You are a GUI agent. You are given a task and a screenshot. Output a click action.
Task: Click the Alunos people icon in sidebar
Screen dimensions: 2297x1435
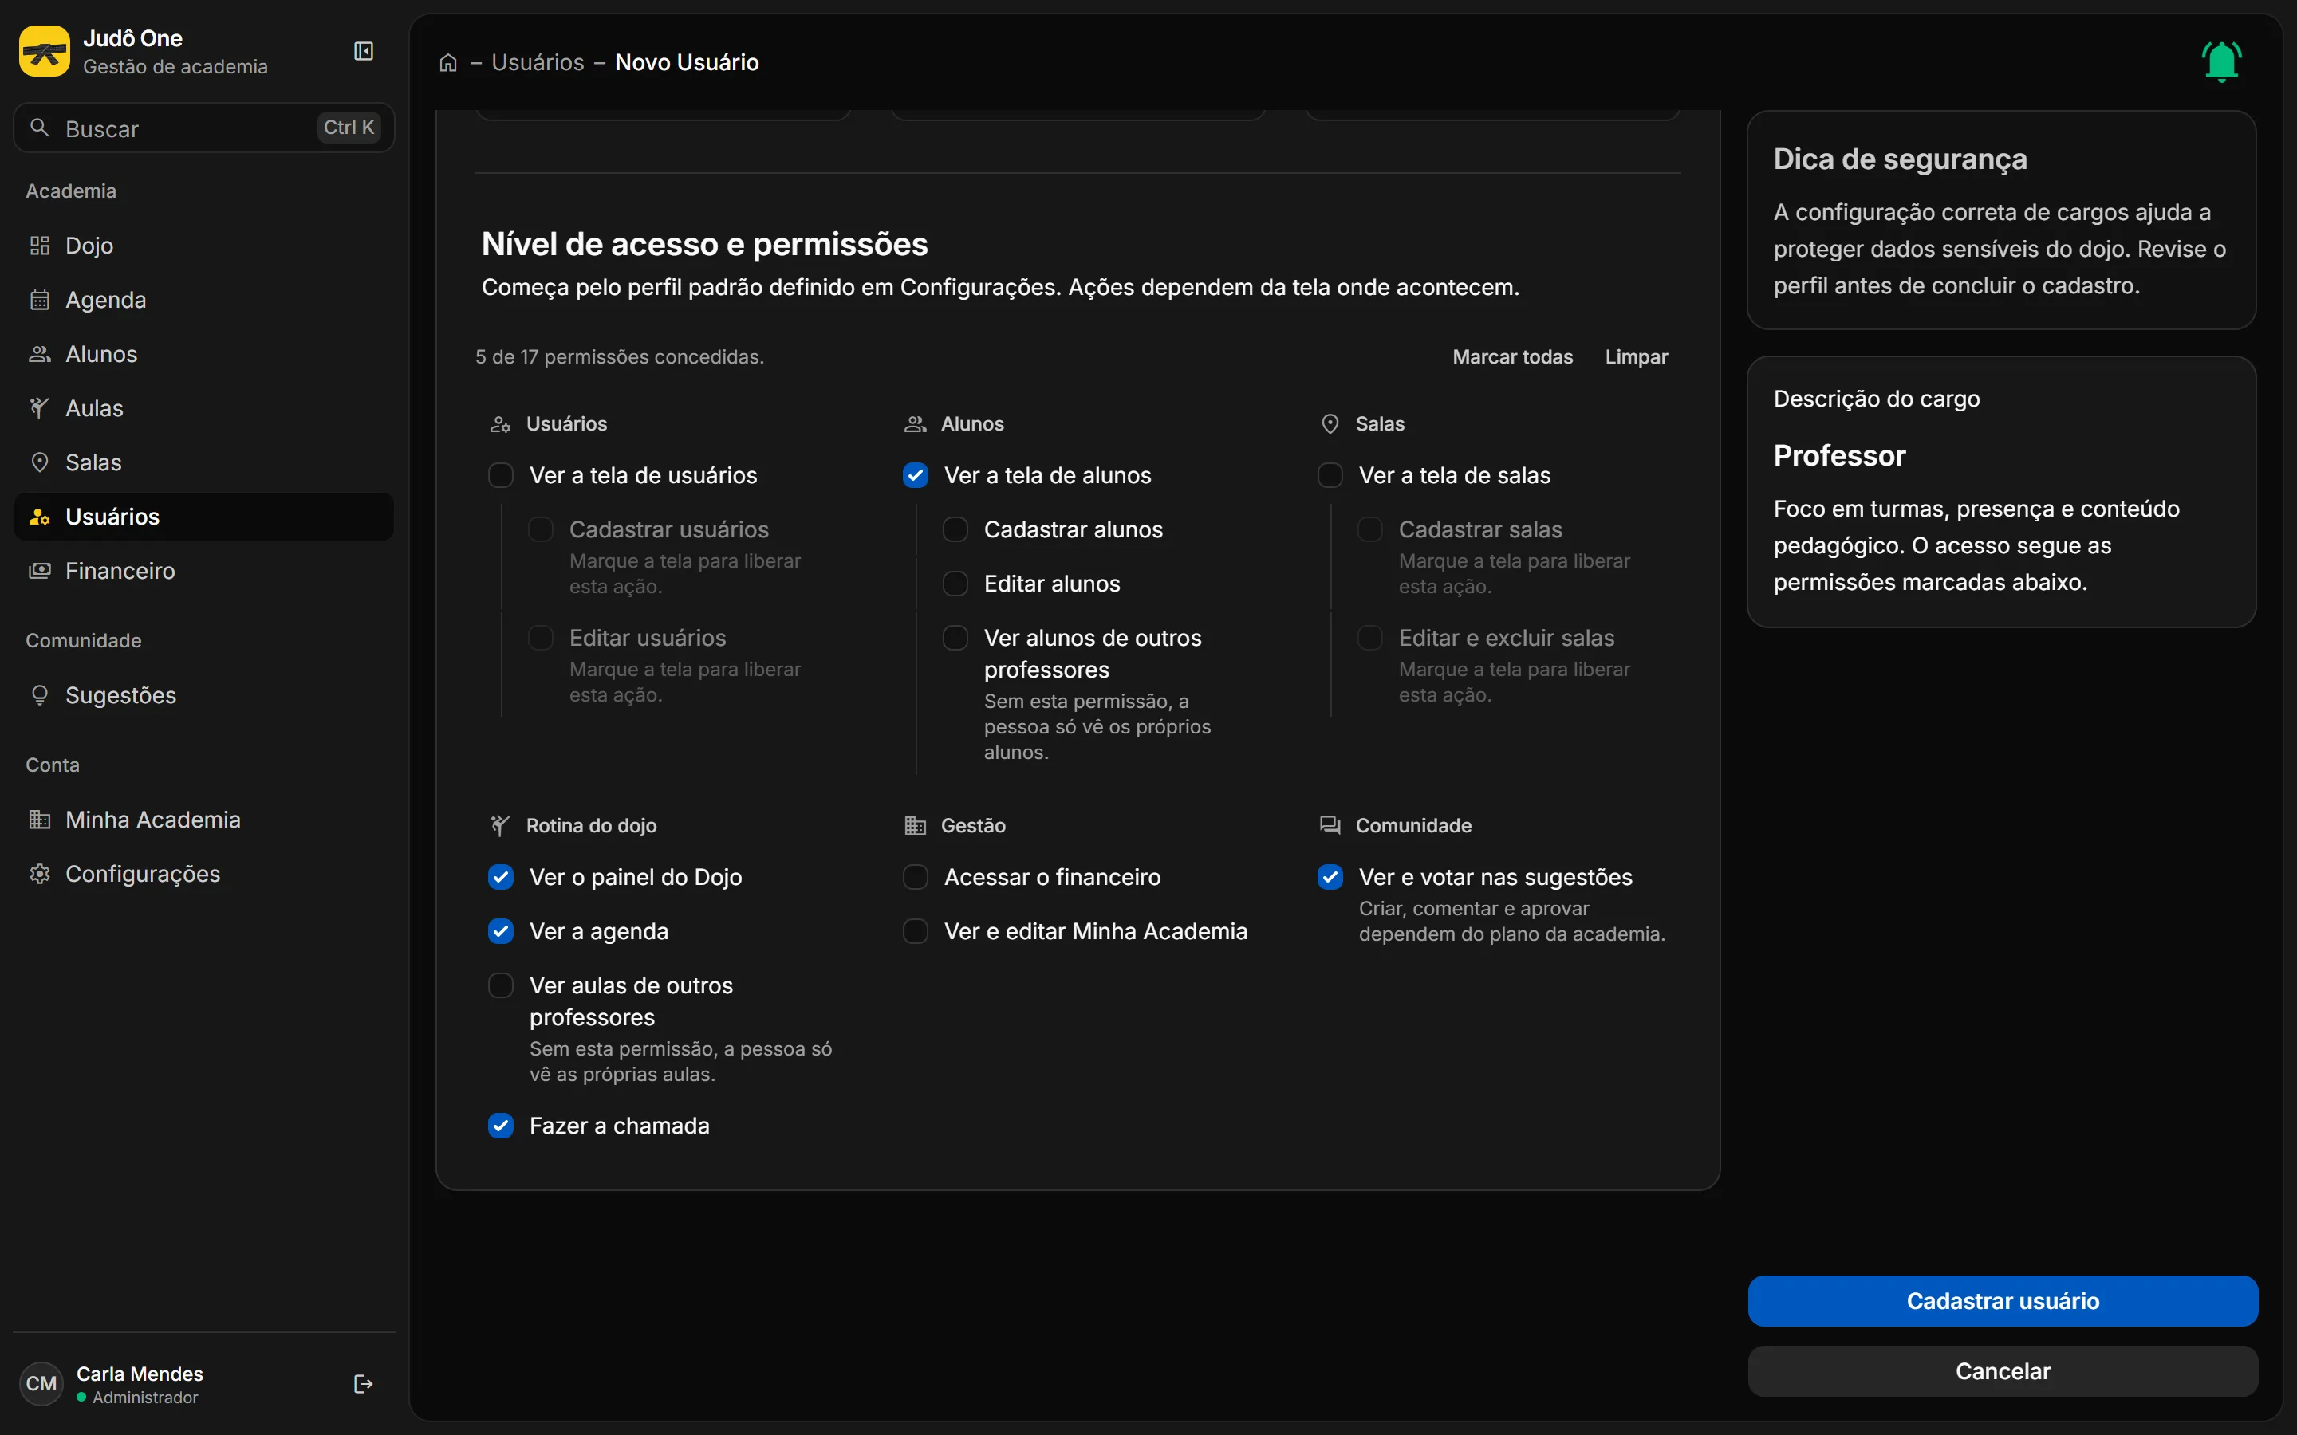(40, 354)
